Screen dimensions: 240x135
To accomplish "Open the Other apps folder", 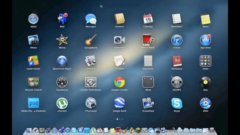I will (205, 61).
